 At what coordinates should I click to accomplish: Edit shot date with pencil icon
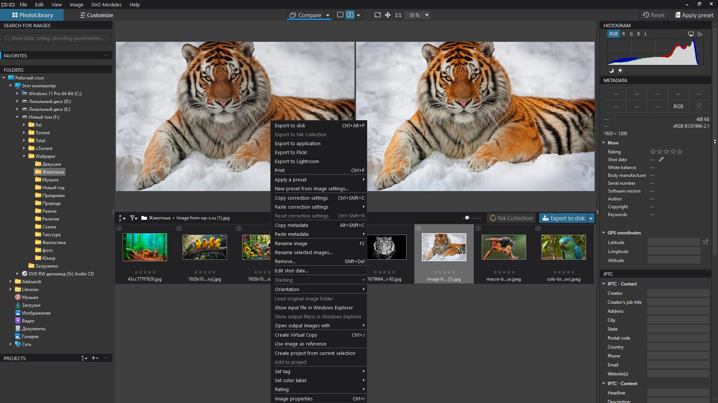click(661, 159)
